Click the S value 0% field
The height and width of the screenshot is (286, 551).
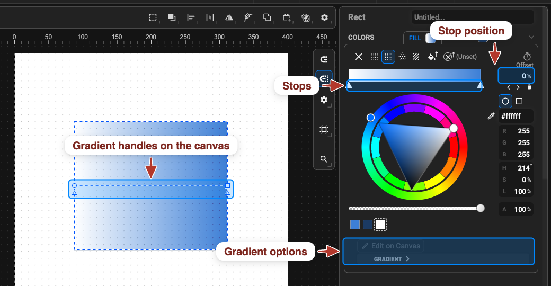tap(516, 180)
